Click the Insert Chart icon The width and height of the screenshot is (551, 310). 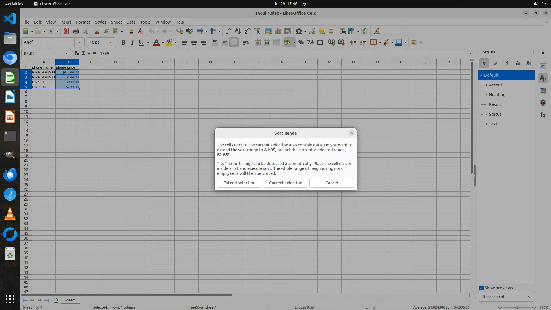coord(278,31)
